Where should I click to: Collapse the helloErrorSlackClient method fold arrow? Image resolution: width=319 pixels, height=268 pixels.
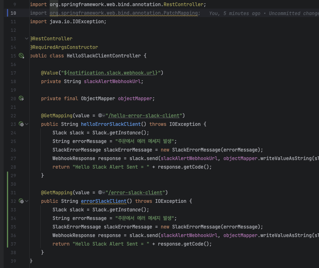coord(27,124)
